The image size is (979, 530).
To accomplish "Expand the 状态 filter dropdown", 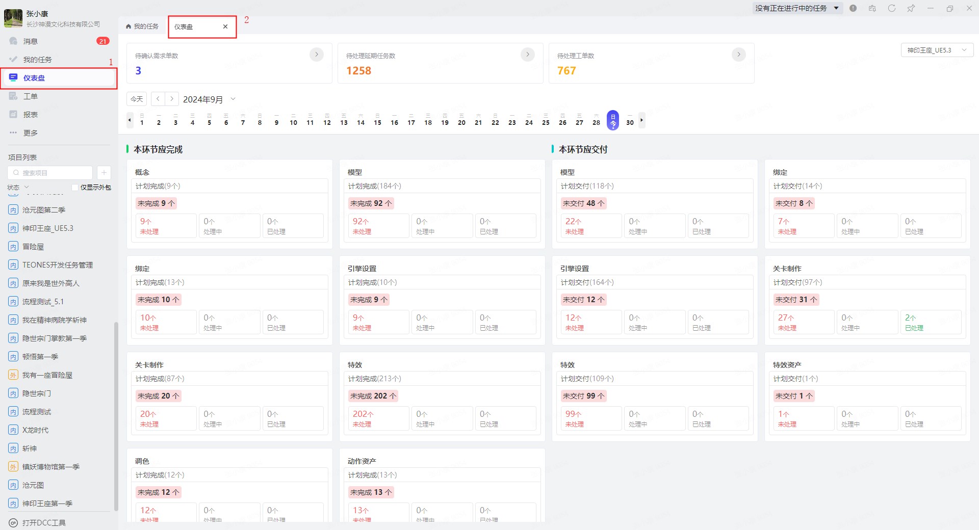I will point(18,188).
